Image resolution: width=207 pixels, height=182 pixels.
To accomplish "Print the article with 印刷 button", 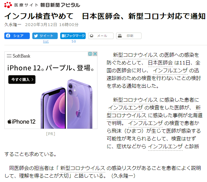I will pyautogui.click(x=129, y=36).
